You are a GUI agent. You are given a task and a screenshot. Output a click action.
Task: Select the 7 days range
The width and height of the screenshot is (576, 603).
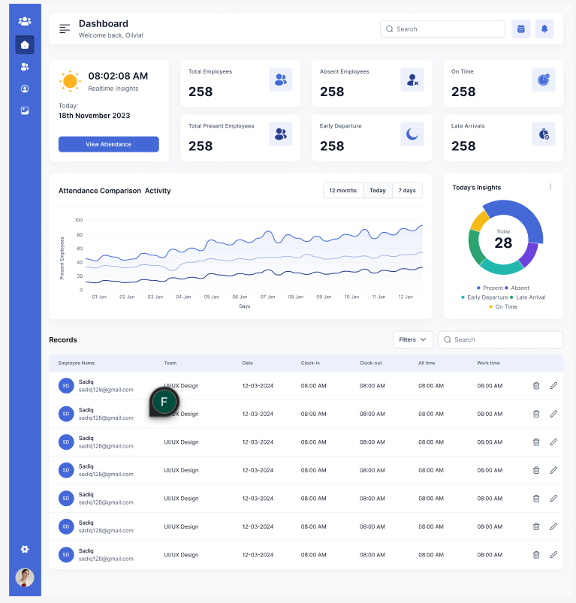tap(407, 191)
